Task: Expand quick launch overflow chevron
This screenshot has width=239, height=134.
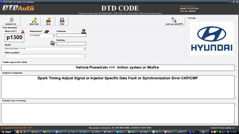Action: click(28, 132)
